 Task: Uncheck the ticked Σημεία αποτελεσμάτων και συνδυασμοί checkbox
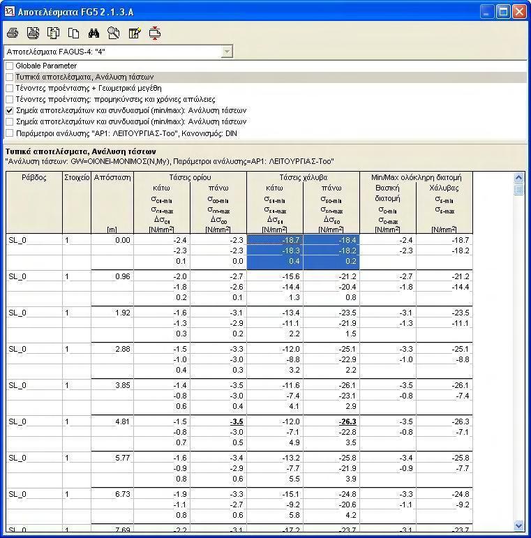[x=10, y=110]
